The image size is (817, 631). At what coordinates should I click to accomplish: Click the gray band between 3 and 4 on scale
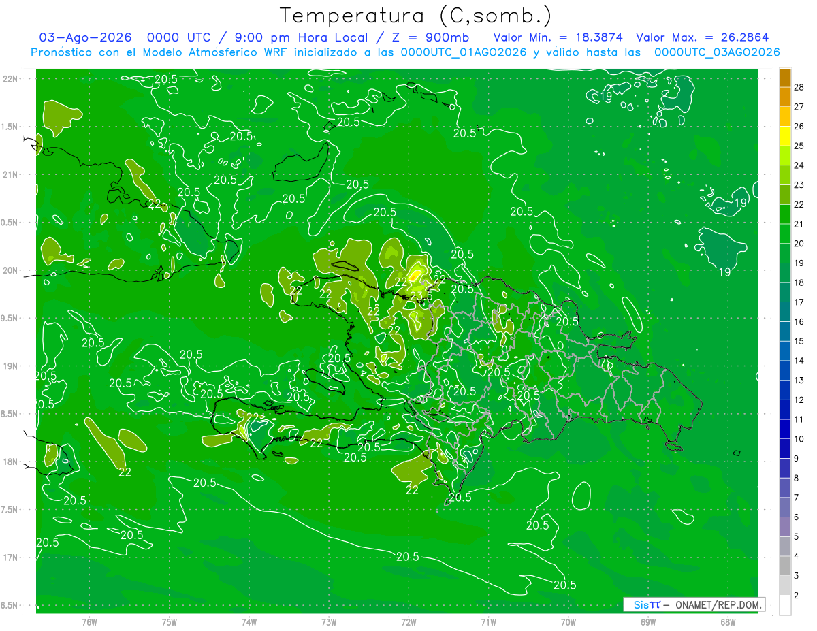pos(785,566)
